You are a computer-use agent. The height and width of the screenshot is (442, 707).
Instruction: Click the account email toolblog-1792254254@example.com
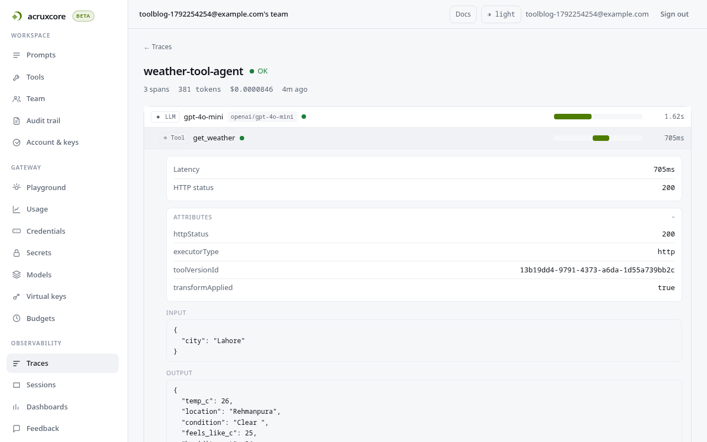pos(587,14)
